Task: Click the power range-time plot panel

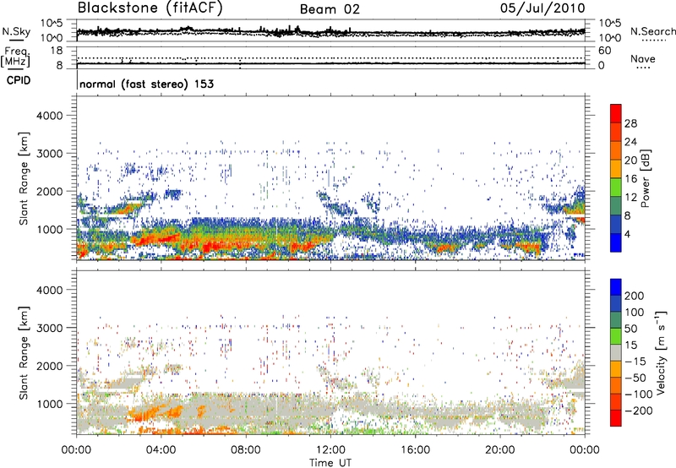Action: tap(330, 178)
